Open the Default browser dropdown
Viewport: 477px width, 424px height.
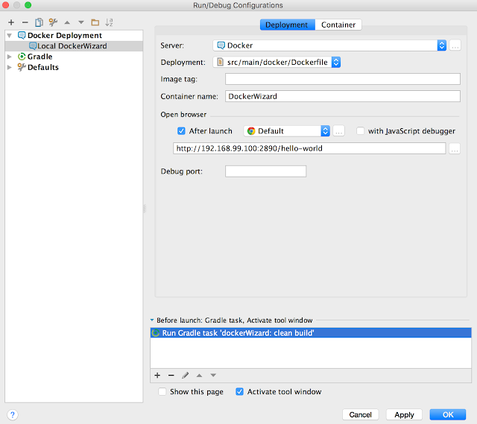pyautogui.click(x=325, y=131)
